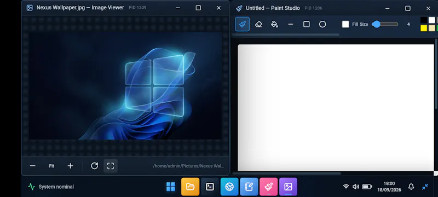This screenshot has height=197, width=438.
Task: Open the volume speaker tray icon
Action: tap(355, 187)
